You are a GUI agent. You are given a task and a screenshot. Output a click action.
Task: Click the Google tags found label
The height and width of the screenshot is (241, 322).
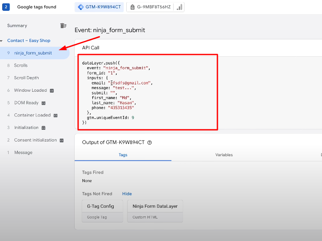(36, 7)
